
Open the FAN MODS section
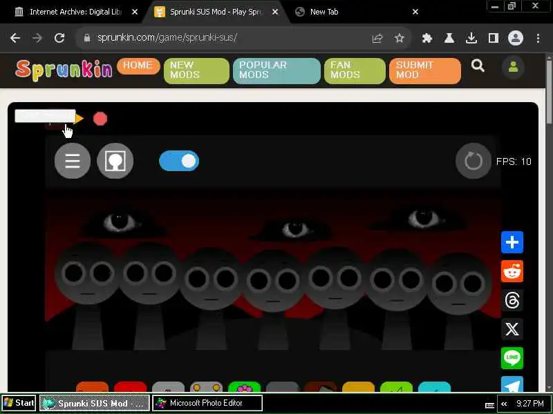(x=355, y=71)
